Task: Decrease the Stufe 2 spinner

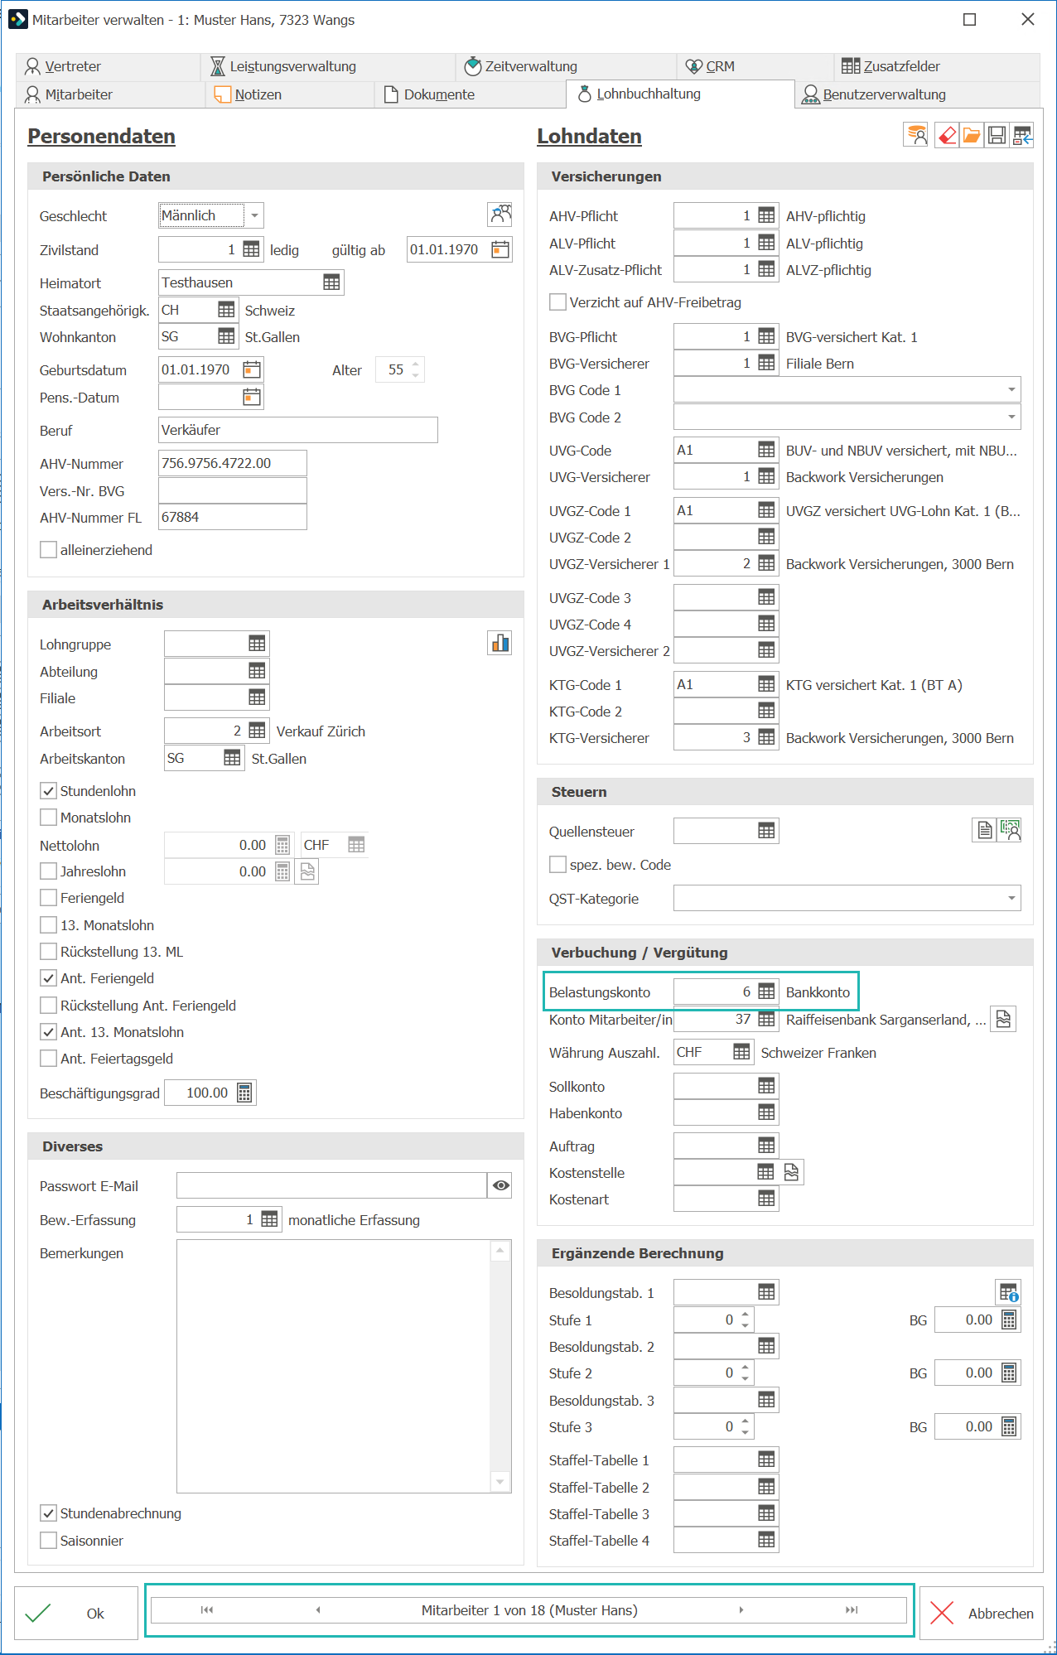Action: click(746, 1379)
